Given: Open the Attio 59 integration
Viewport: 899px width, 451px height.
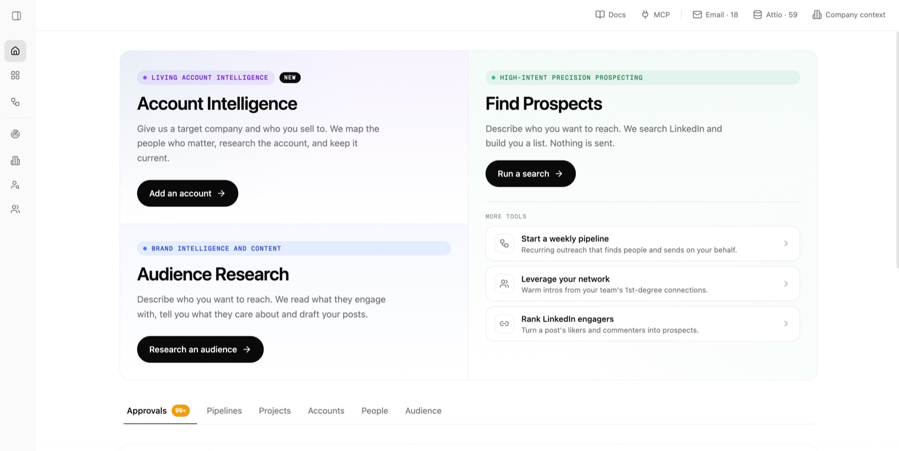Looking at the screenshot, I should [775, 15].
